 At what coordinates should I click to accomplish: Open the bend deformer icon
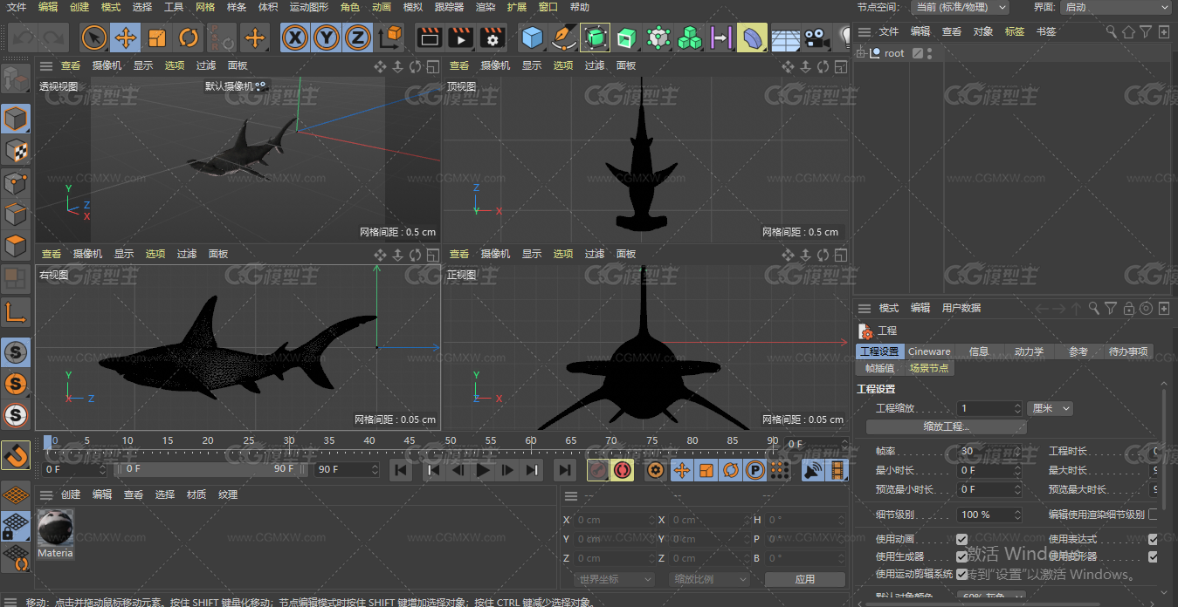pyautogui.click(x=752, y=38)
